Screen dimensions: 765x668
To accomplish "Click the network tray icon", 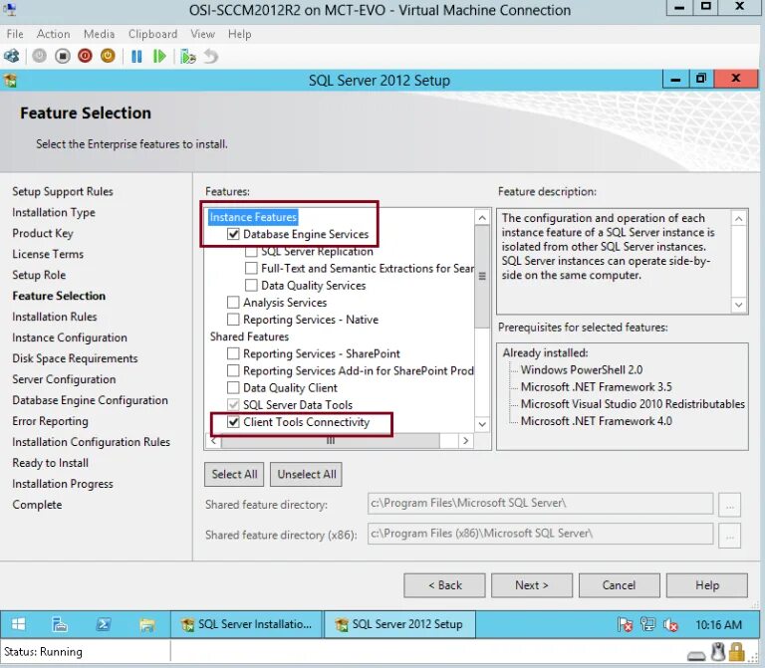I will 647,624.
